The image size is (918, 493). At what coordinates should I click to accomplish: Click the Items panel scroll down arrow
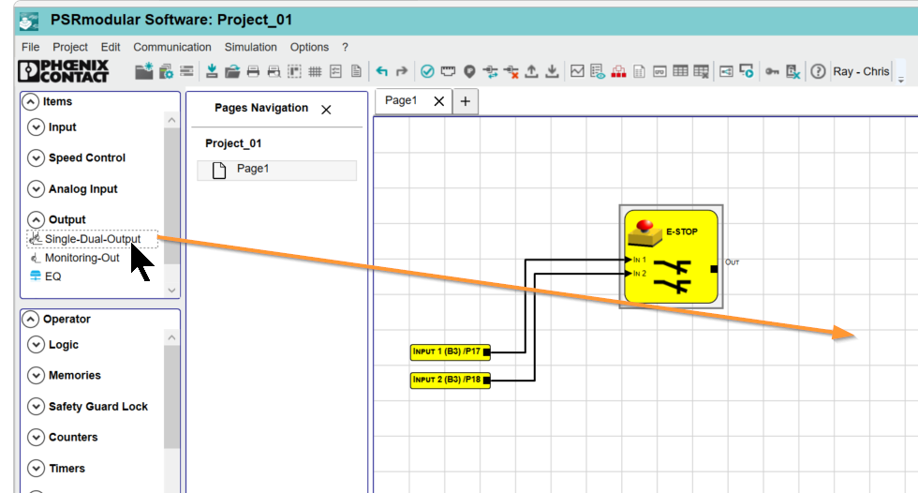pos(171,290)
